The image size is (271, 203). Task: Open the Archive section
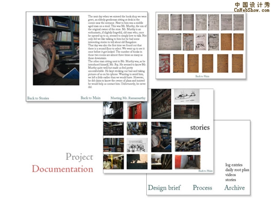pos(234,188)
